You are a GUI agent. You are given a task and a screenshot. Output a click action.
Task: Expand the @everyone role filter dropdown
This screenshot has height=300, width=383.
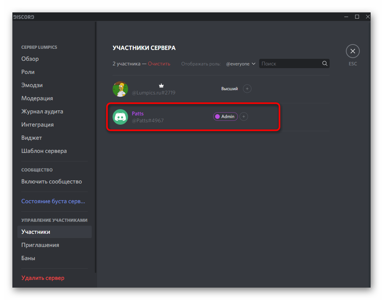pyautogui.click(x=241, y=64)
